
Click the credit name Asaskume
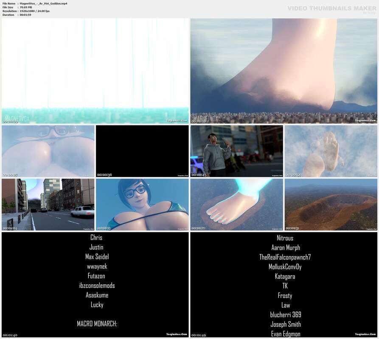[x=97, y=295]
